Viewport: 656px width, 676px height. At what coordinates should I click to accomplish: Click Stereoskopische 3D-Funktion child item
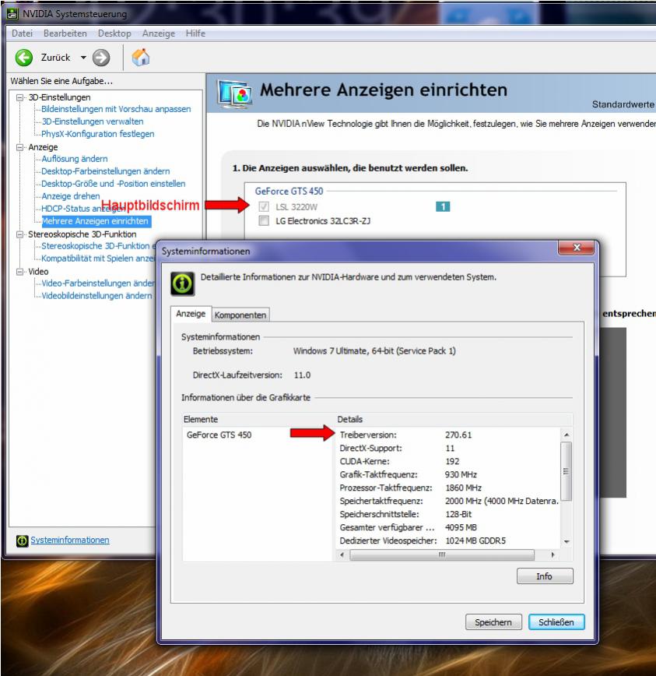pos(98,246)
